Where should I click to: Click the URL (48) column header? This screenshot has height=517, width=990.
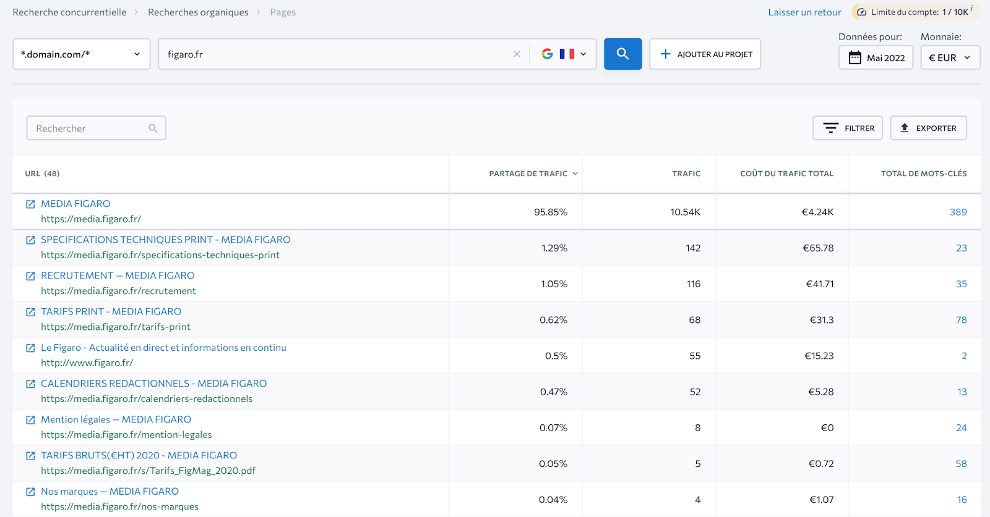tap(42, 174)
